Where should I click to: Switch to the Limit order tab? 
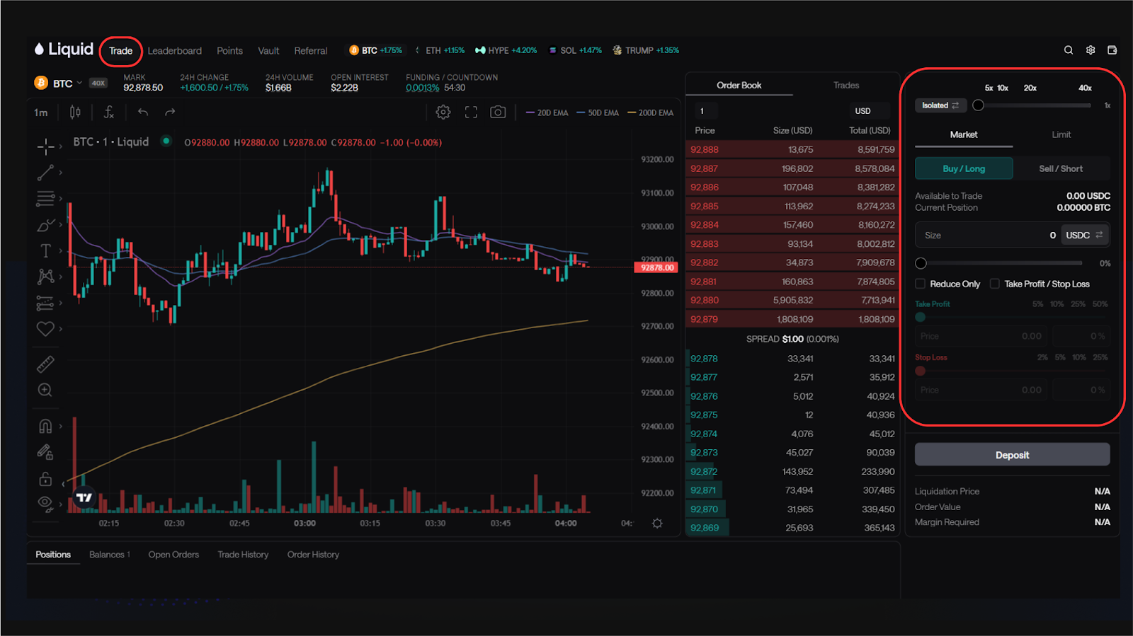coord(1061,134)
